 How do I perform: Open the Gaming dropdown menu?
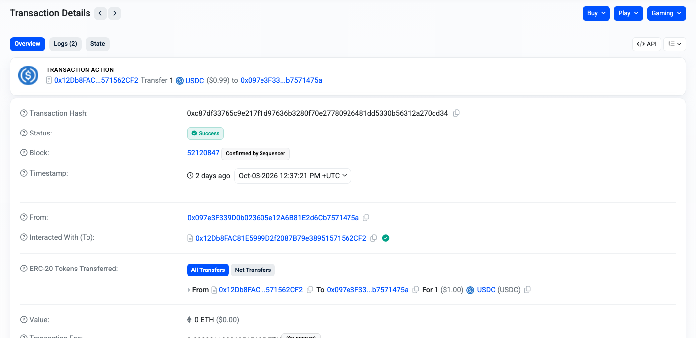click(x=667, y=13)
